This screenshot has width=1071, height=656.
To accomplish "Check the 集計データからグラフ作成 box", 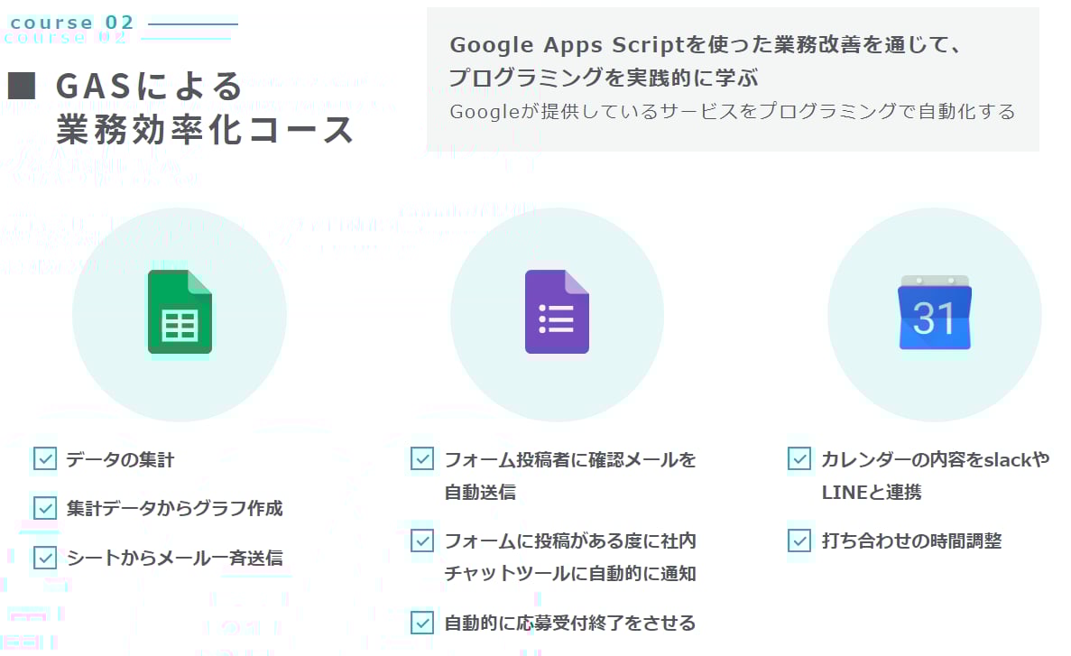I will point(45,508).
